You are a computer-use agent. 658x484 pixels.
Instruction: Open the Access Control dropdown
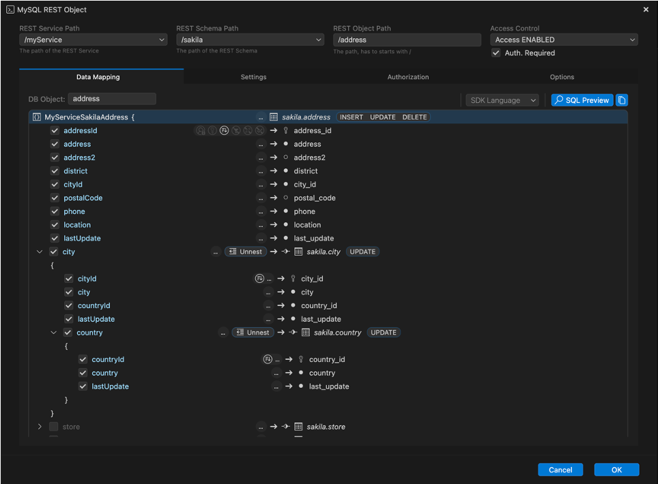pyautogui.click(x=563, y=40)
